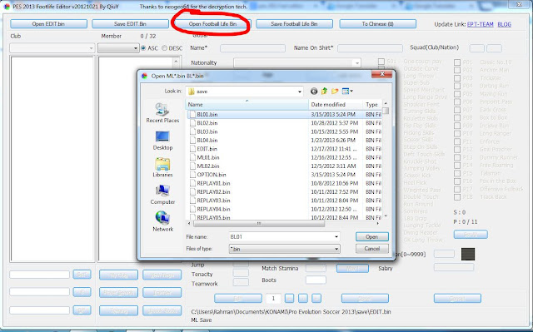Image resolution: width=533 pixels, height=332 pixels.
Task: Check P12 Goal Poacher checkbox
Action: [x=457, y=150]
